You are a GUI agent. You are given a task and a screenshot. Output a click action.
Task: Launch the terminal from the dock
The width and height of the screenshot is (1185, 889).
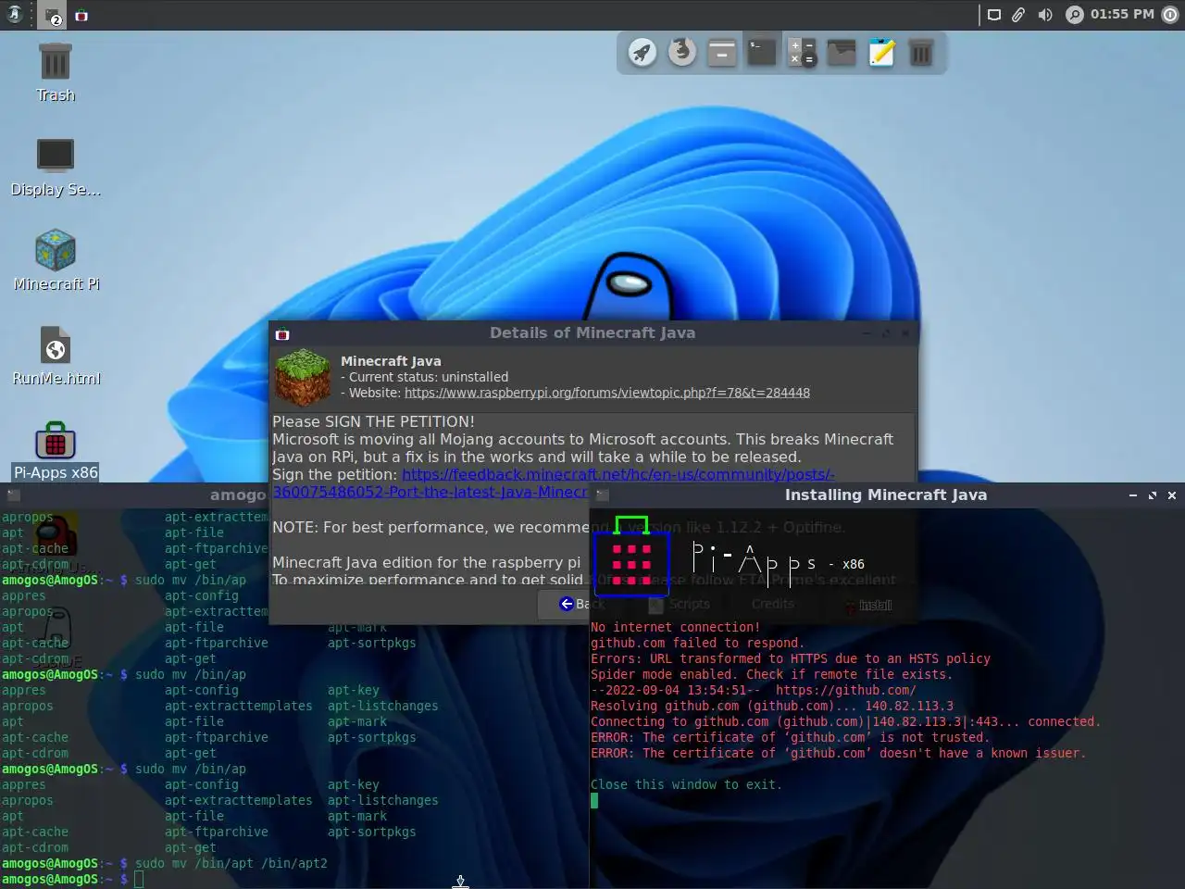point(762,52)
